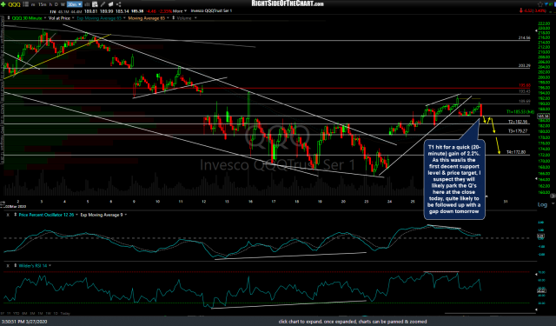Open Vol at Price indicator dropdown
This screenshot has height=326, width=556.
tap(73, 18)
